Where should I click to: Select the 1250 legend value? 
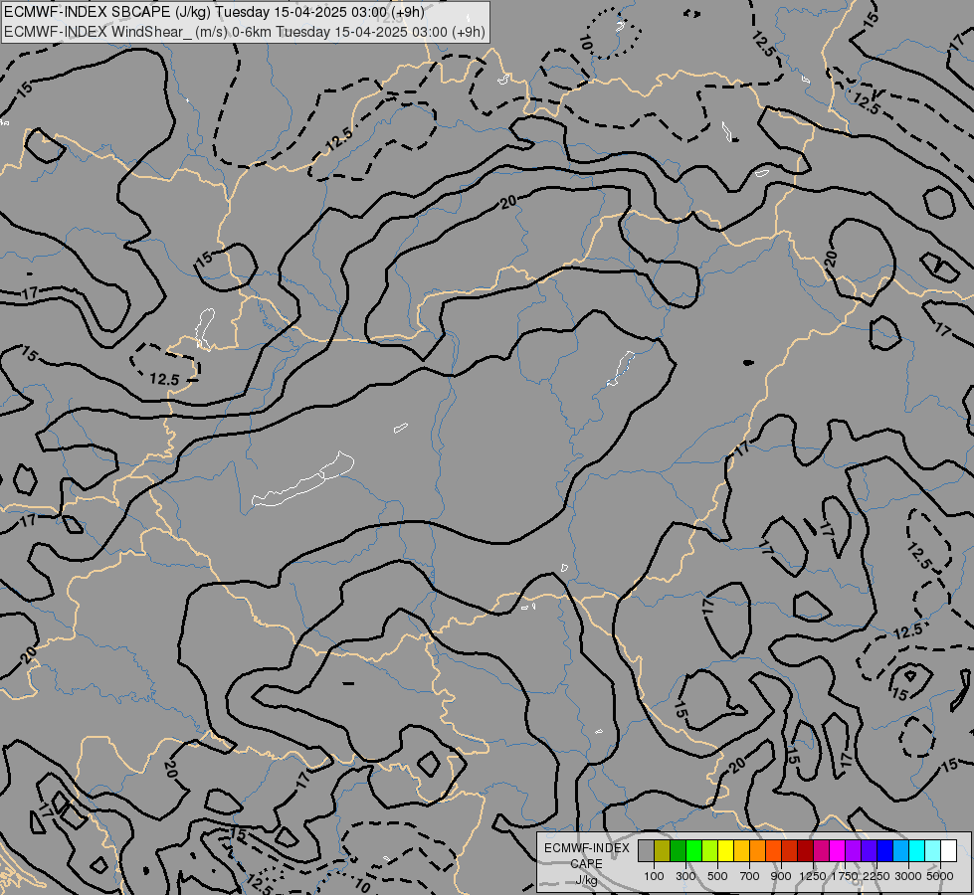pos(813,876)
